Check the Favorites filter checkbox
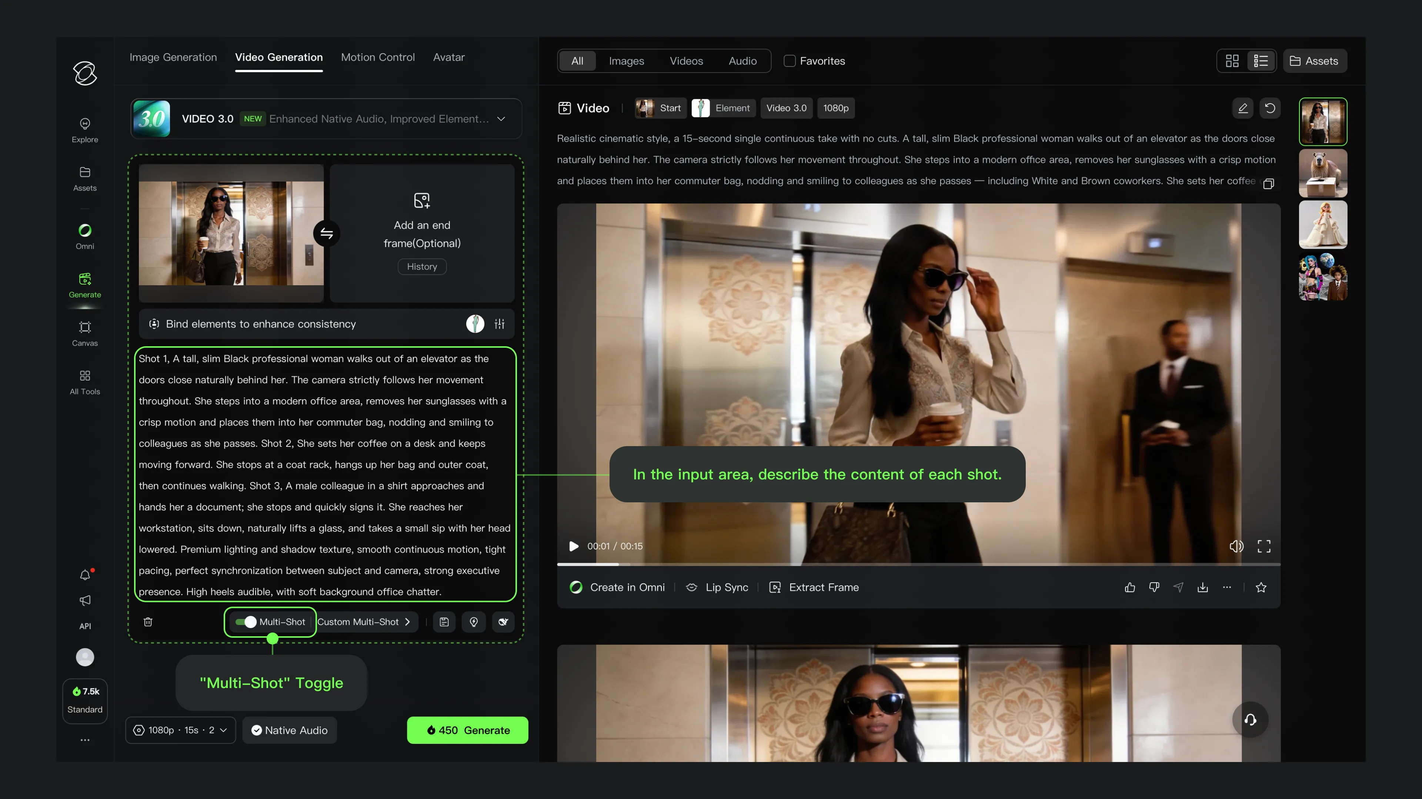 pos(790,61)
